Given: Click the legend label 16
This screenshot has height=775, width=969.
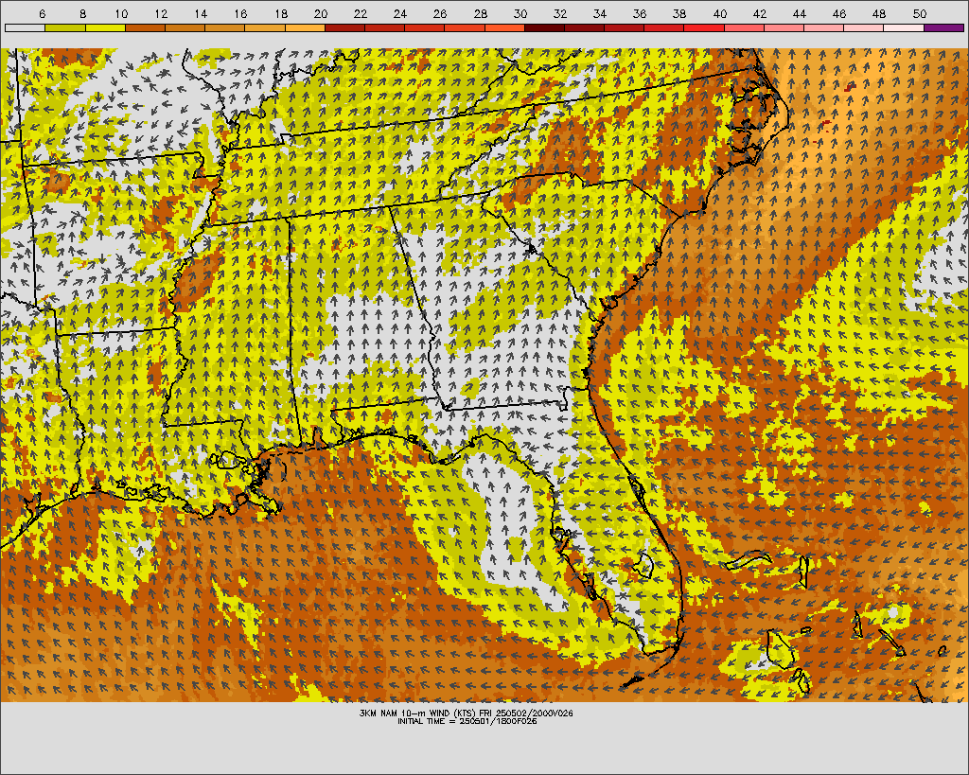Looking at the screenshot, I should (x=241, y=13).
